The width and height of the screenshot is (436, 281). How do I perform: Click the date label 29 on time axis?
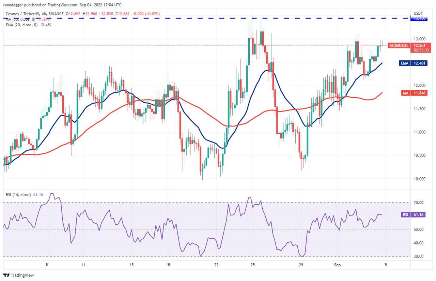(301, 265)
